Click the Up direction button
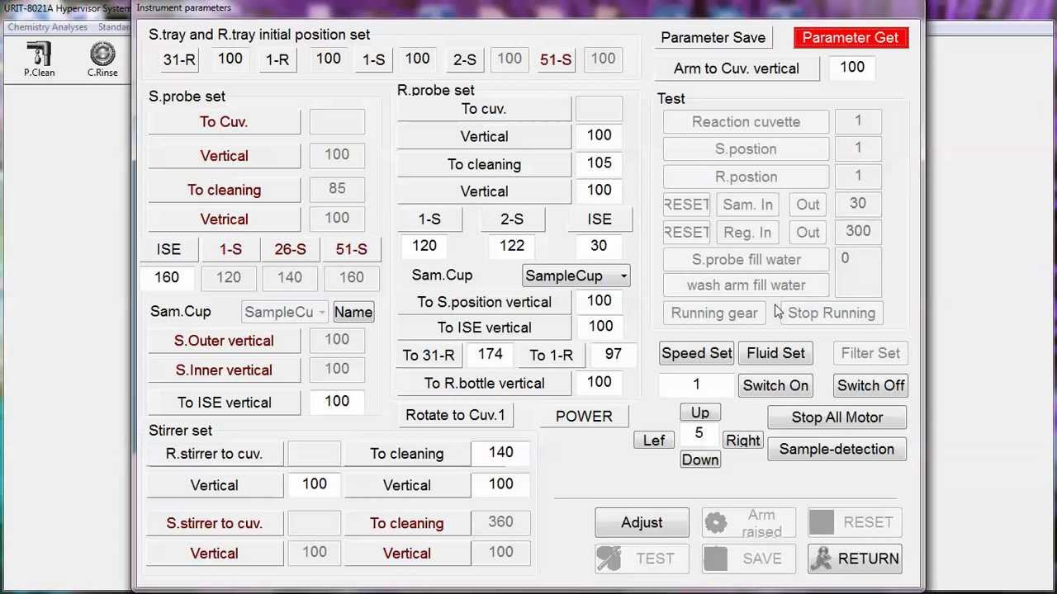Screen dimensions: 1057x594 click(699, 412)
